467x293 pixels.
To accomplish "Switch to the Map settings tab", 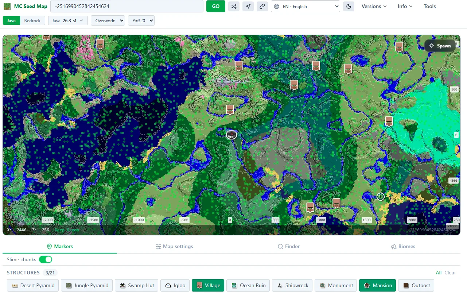I will coord(174,246).
